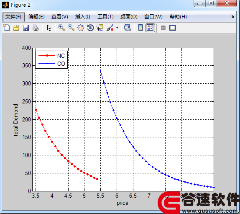Open the 窗口(W) menu
Screen dimensions: 240x214
[x=153, y=17]
